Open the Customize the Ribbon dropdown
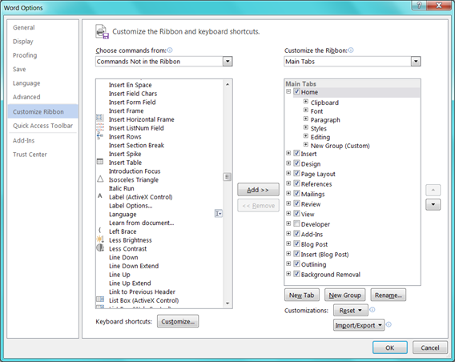The width and height of the screenshot is (455, 362). tap(416, 62)
